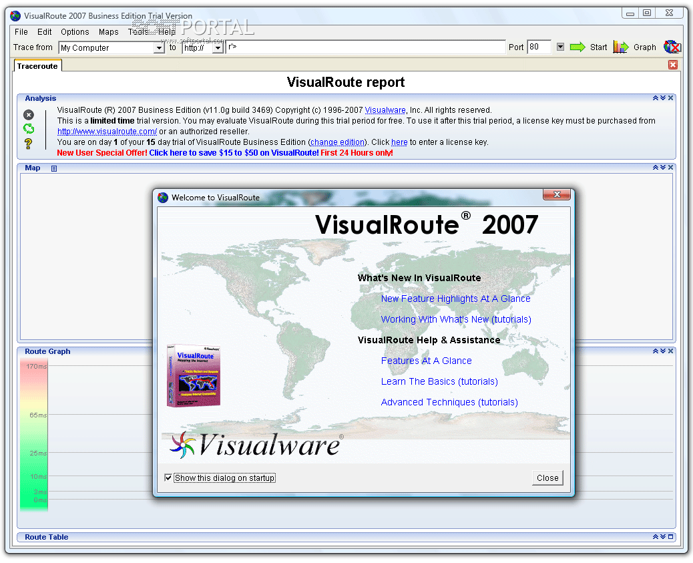Image resolution: width=693 pixels, height=563 pixels.
Task: Move the Map panel up
Action: [x=656, y=167]
